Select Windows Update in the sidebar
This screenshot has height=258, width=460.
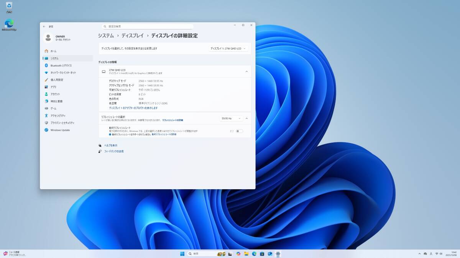(x=59, y=130)
